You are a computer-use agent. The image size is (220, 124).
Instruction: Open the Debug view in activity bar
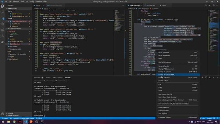tap(2, 24)
